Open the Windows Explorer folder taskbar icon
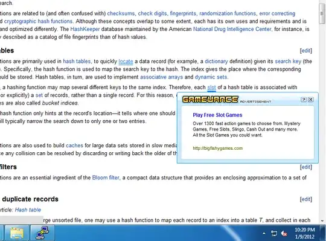The height and width of the screenshot is (241, 326). click(17, 233)
